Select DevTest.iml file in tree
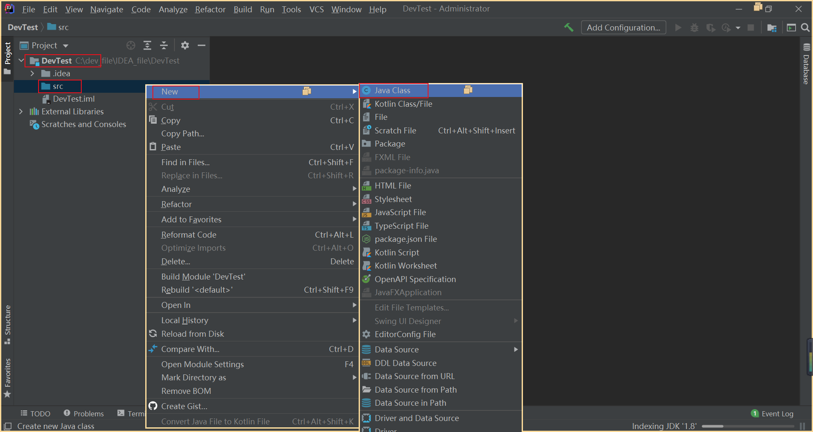The height and width of the screenshot is (432, 813). (x=69, y=99)
